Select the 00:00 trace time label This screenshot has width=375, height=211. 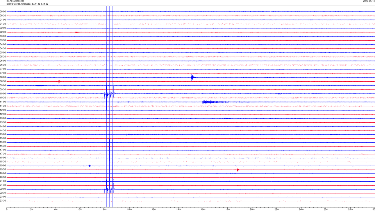(3, 11)
